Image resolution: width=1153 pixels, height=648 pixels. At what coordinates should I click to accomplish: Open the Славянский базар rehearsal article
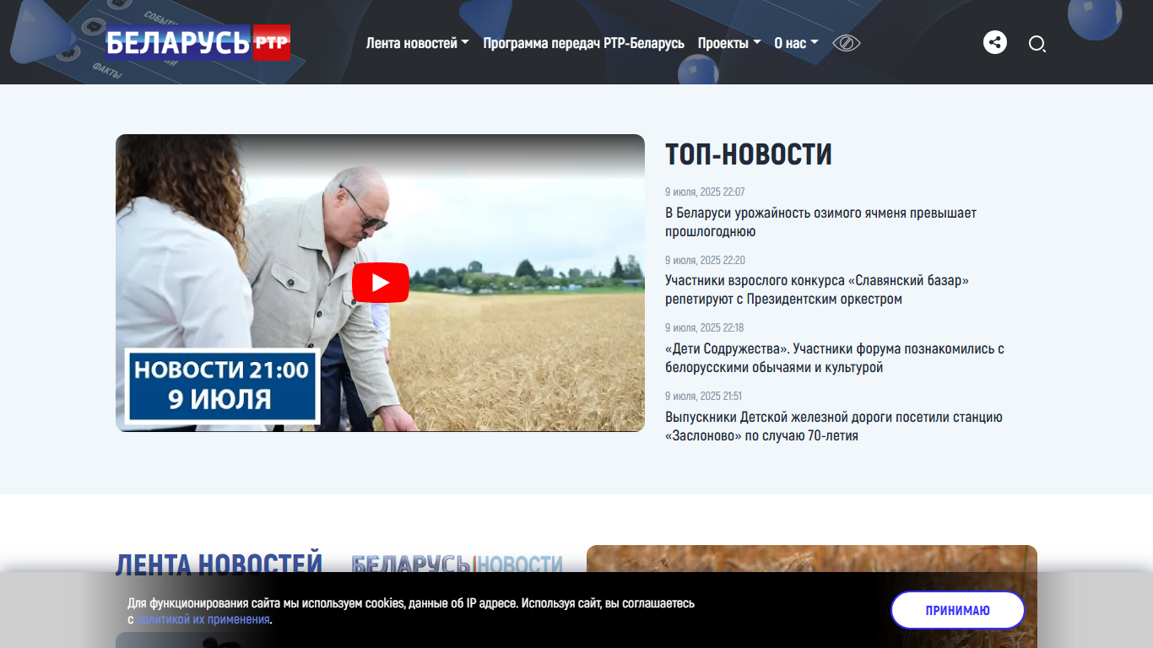(x=817, y=289)
